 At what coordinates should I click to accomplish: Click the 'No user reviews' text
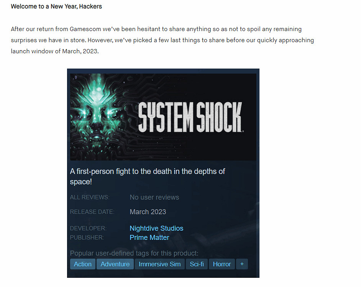154,197
